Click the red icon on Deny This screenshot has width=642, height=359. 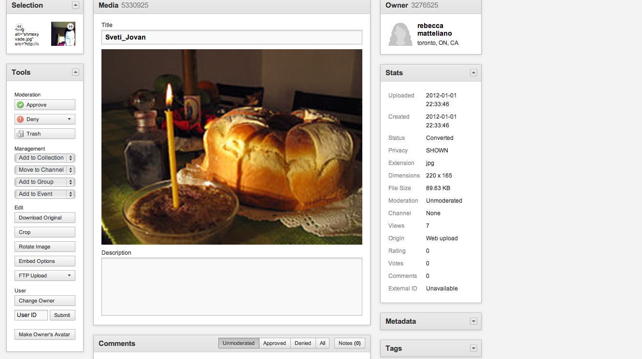(20, 119)
